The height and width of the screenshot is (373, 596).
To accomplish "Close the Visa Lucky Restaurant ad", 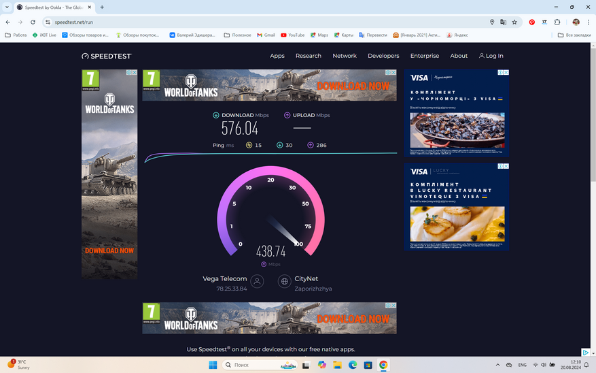I will pyautogui.click(x=506, y=166).
